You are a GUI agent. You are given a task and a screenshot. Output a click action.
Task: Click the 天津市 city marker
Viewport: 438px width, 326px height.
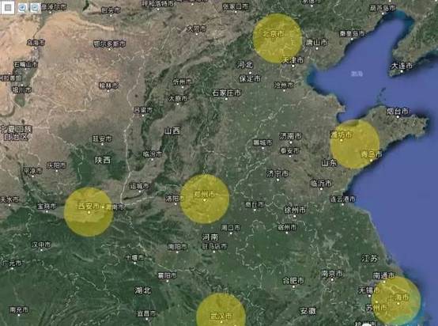pos(293,66)
